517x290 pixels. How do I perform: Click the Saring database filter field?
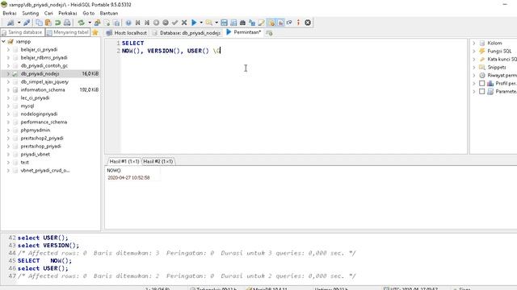coord(23,32)
